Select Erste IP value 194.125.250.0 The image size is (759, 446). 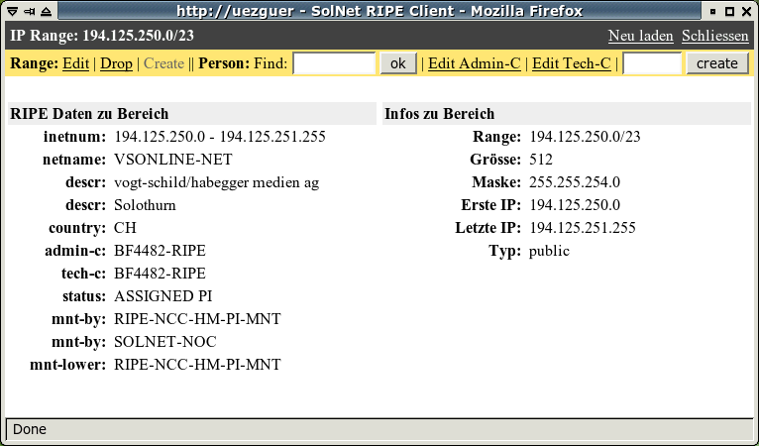(x=575, y=205)
